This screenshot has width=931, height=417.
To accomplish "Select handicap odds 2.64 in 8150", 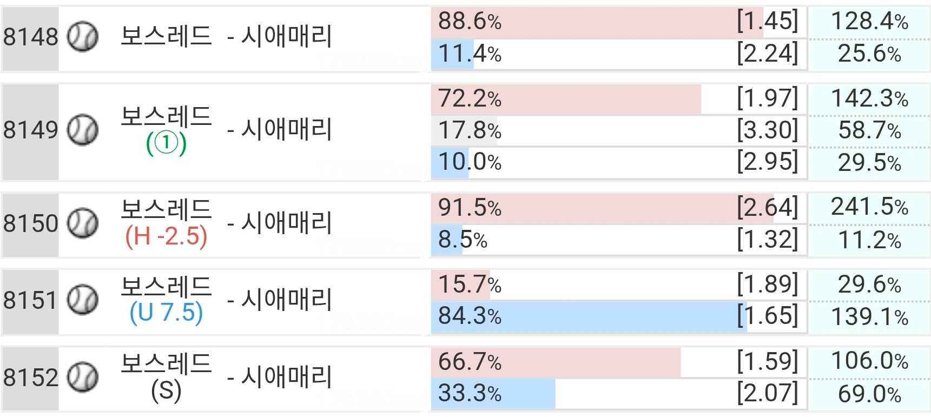I will point(767,207).
